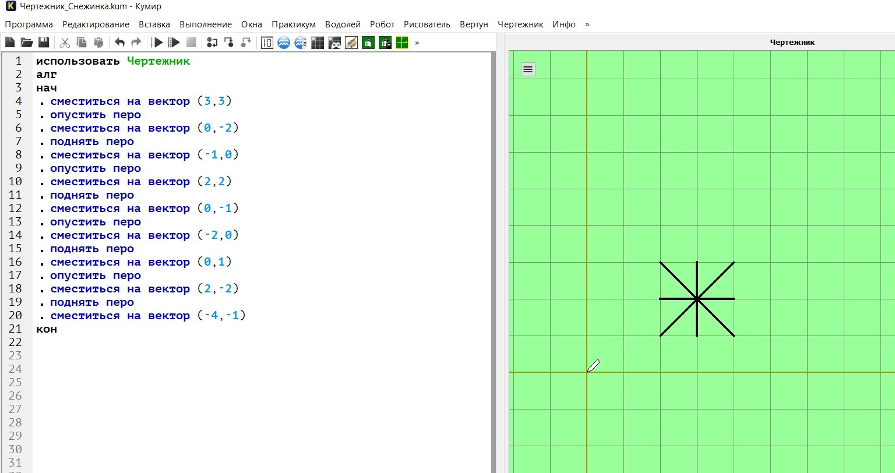Open the Чертежник hamburger menu
895x473 pixels.
[x=528, y=69]
